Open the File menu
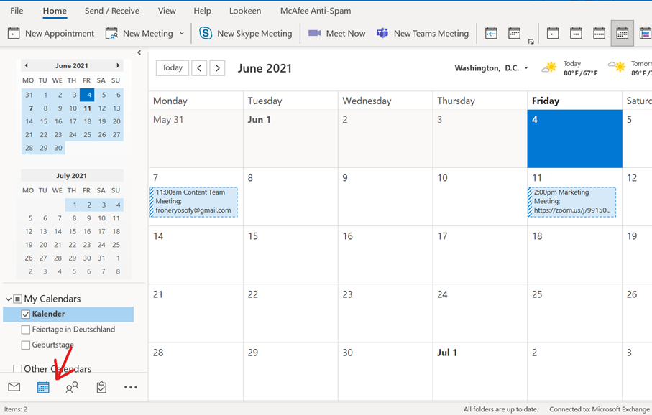 click(x=17, y=11)
